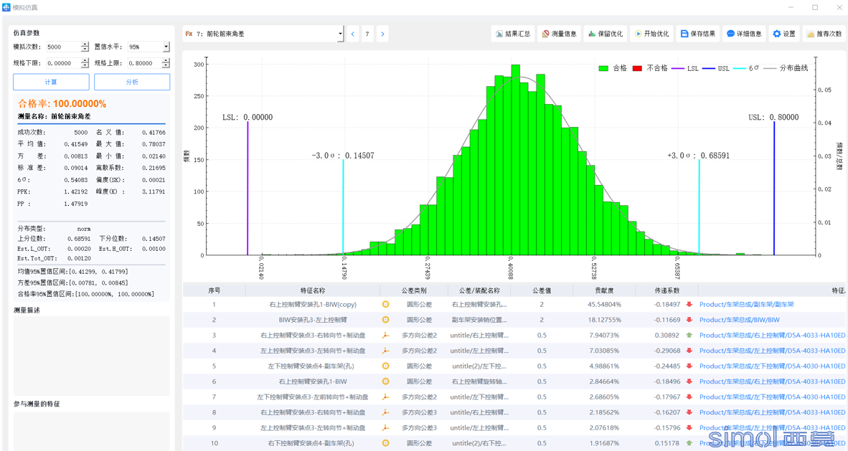Click red down arrow beside -0.16207
The width and height of the screenshot is (848, 451).
click(689, 412)
